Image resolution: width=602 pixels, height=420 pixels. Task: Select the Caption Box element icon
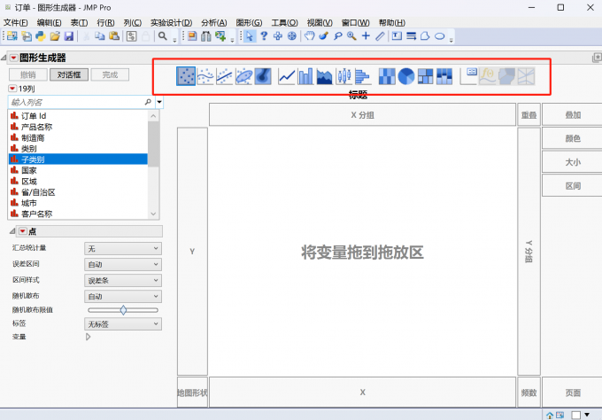pos(468,76)
